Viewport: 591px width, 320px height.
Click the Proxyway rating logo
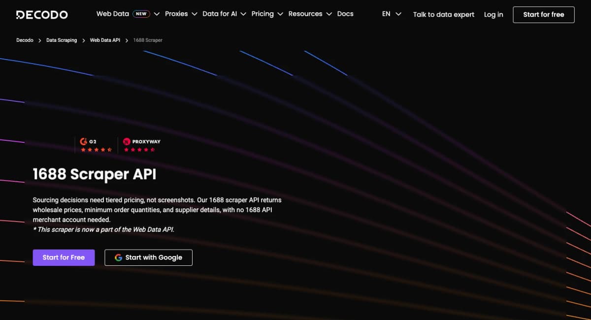point(142,141)
